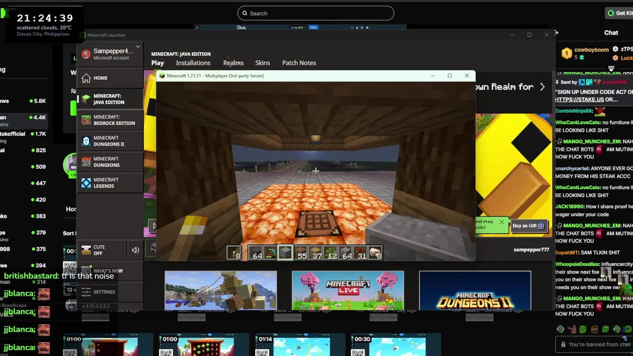Screen dimensions: 633x356
Task: Click the britishbastard chat overlay message
Action: 59,276
